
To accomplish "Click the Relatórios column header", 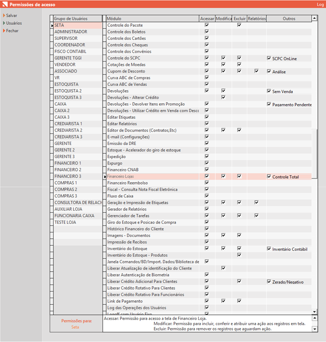I will (x=257, y=19).
